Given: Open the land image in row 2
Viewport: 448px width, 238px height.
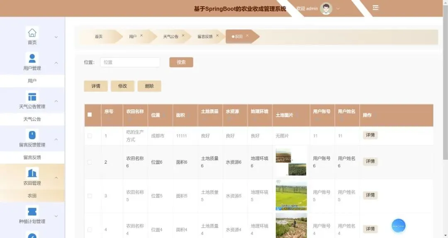Looking at the screenshot, I should point(291,162).
